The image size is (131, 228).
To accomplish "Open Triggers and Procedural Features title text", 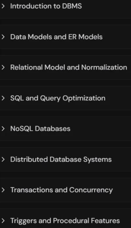I will [65, 221].
